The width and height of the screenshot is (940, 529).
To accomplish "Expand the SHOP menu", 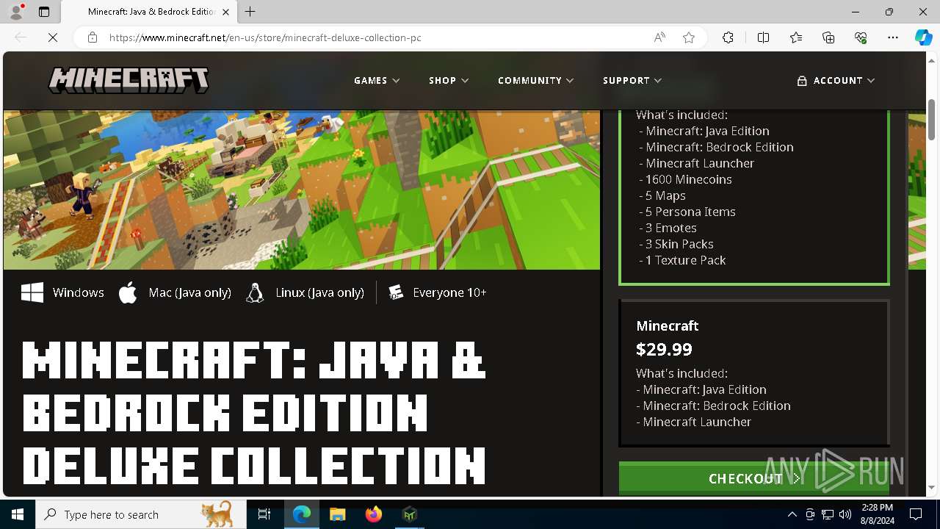I will (x=449, y=81).
